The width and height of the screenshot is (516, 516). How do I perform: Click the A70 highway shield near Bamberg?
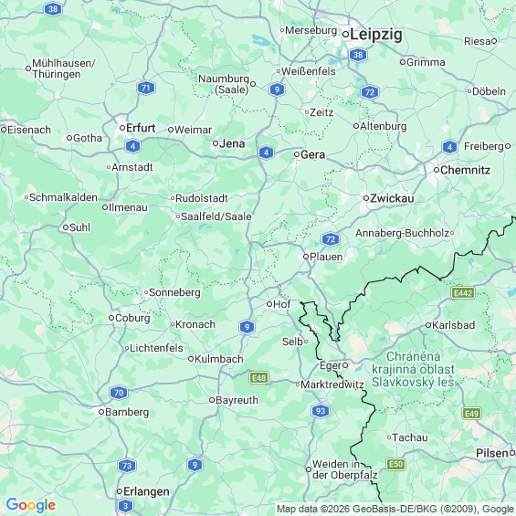[x=119, y=393]
